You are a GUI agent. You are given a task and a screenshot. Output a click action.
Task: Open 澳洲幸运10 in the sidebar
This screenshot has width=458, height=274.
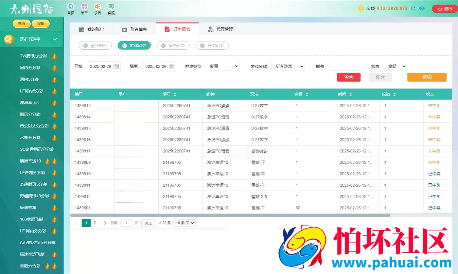(x=30, y=161)
